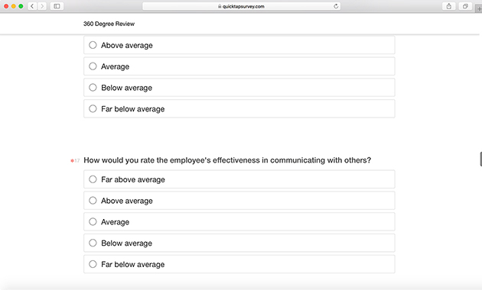Image resolution: width=482 pixels, height=290 pixels.
Task: Choose 'Below average' in the upper question
Action: 239,87
